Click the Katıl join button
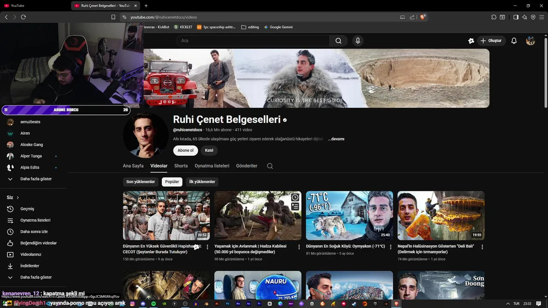 point(209,151)
